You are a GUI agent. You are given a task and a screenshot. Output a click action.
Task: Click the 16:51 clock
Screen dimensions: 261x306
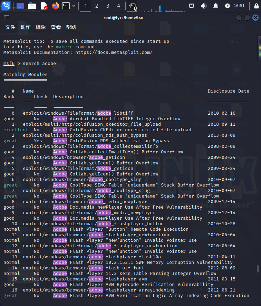point(239,6)
